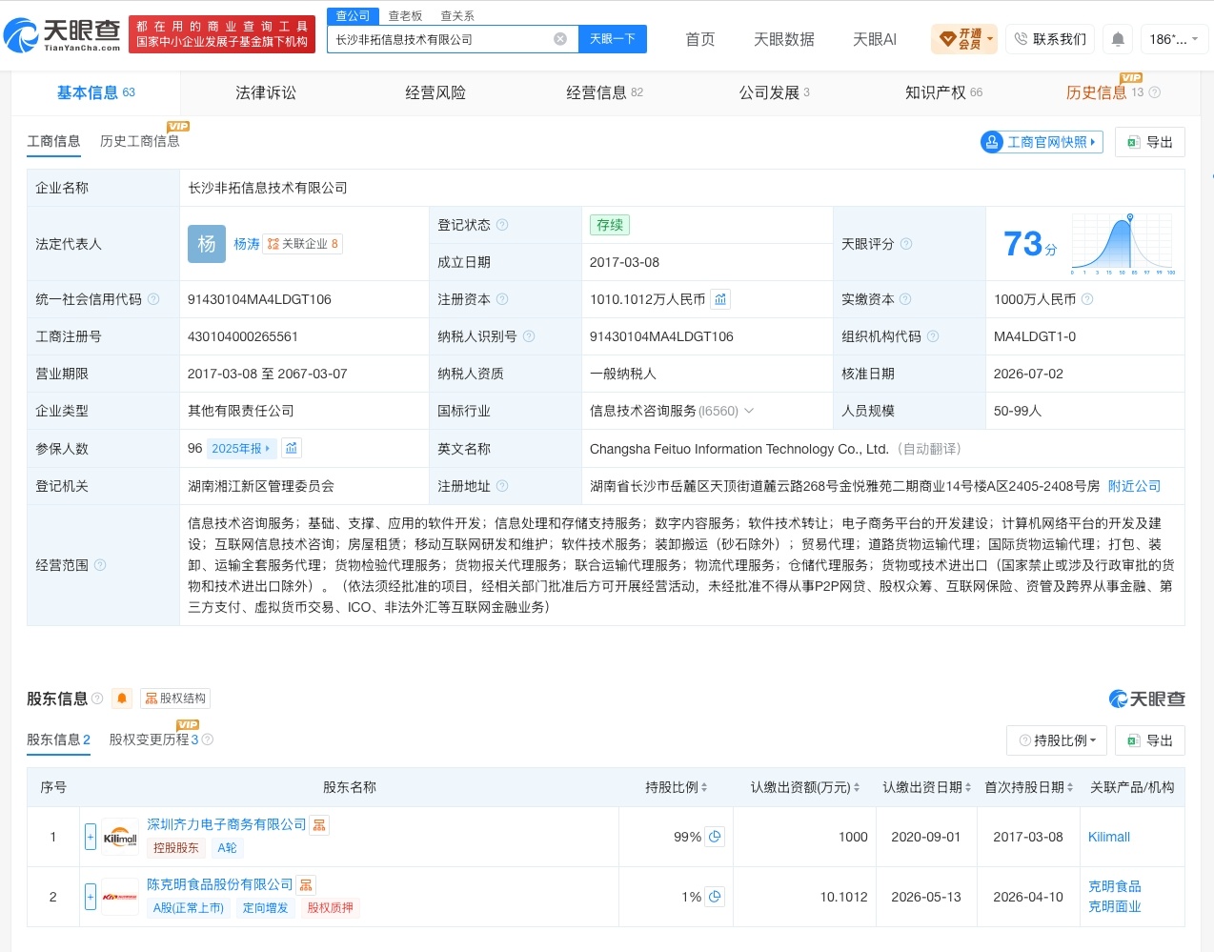1214x952 pixels.
Task: Open 天眼AI in top navigation
Action: tap(875, 39)
